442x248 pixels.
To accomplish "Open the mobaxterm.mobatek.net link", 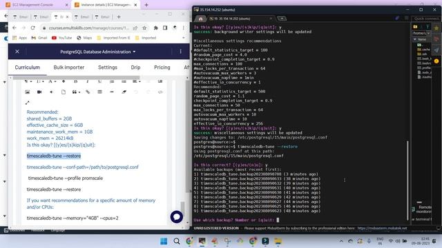I will click(x=382, y=228).
